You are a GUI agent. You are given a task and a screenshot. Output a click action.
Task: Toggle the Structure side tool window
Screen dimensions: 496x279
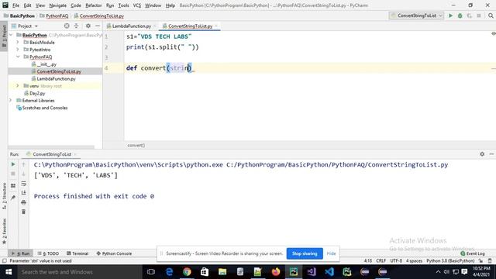pyautogui.click(x=4, y=196)
